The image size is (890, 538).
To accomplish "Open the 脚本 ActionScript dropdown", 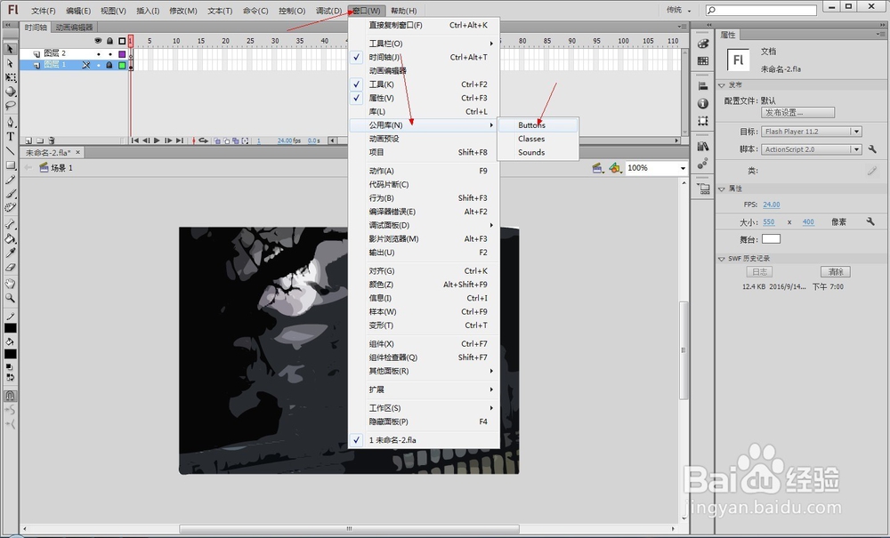I will point(811,149).
